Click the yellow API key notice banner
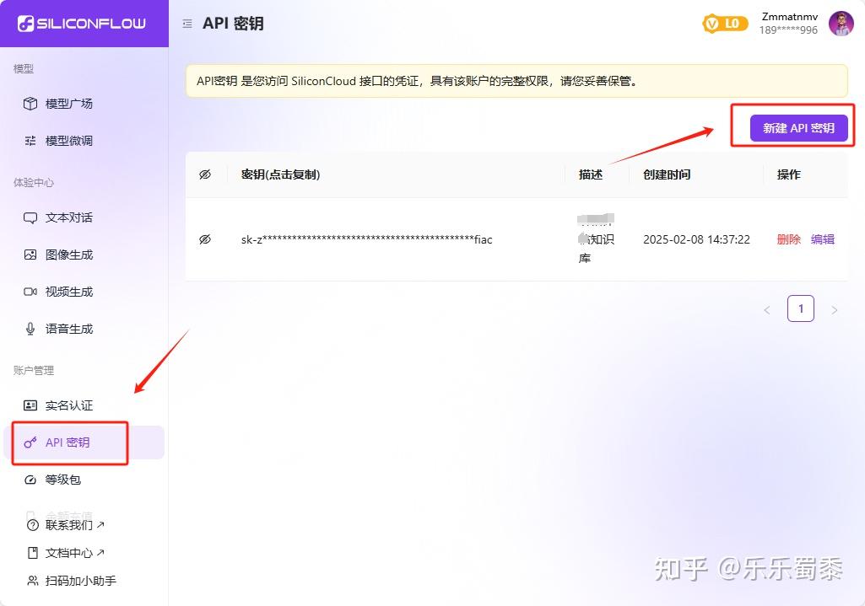865x606 pixels. [x=516, y=81]
